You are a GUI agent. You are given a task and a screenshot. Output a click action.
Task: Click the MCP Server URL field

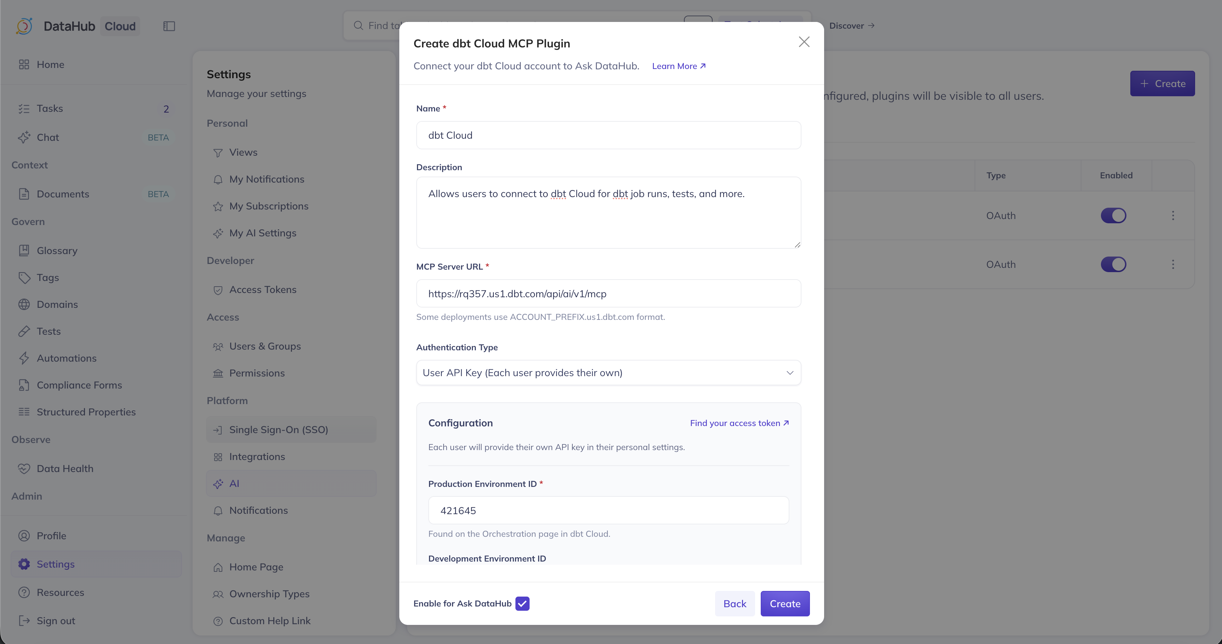[x=608, y=294]
